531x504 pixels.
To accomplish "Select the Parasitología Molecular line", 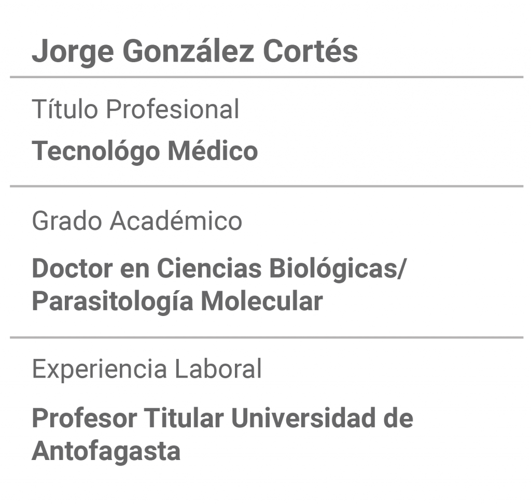I will point(177,301).
